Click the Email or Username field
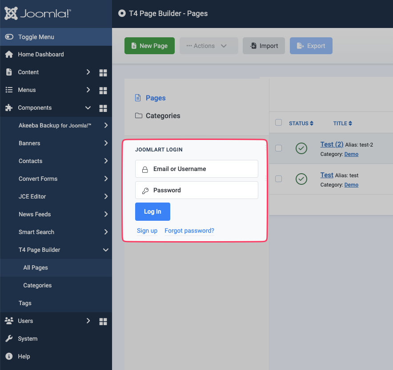393x370 pixels. click(196, 169)
